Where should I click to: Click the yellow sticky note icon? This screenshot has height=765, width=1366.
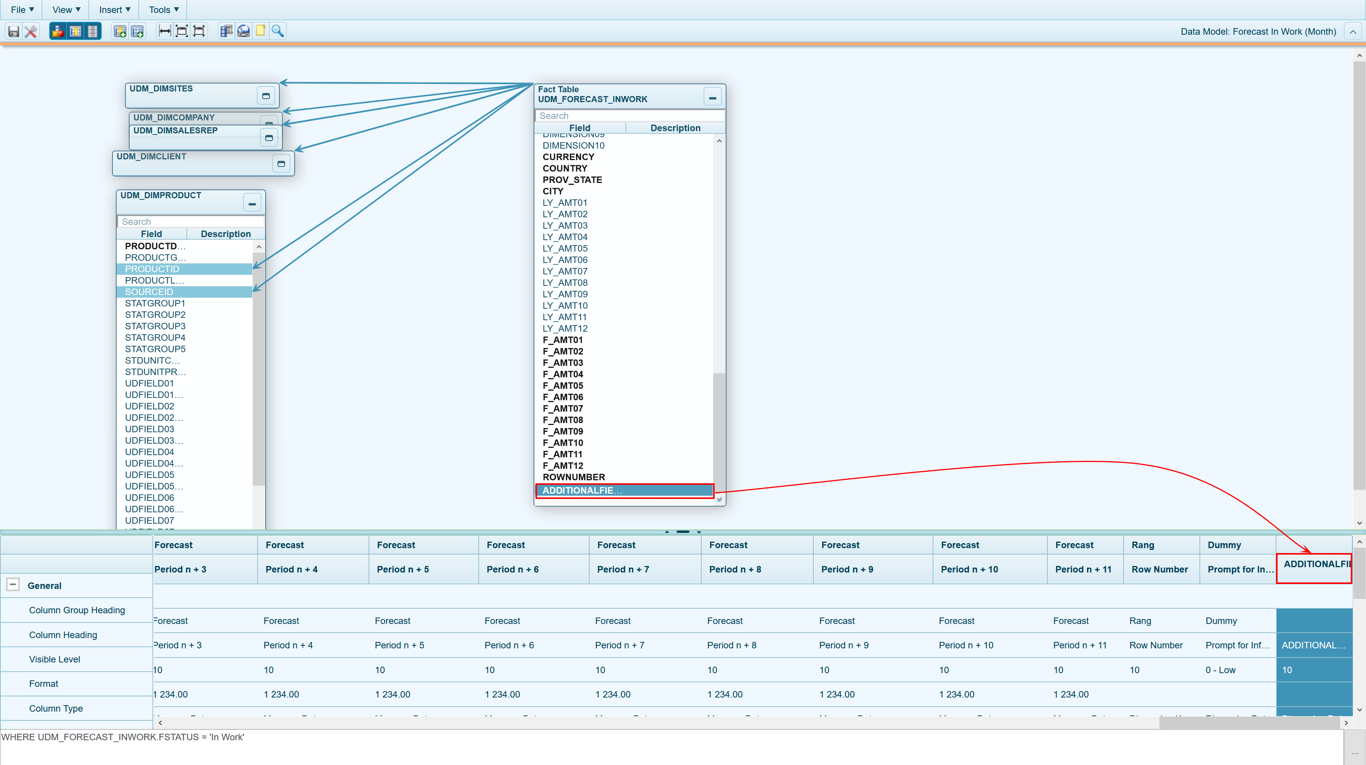(260, 31)
